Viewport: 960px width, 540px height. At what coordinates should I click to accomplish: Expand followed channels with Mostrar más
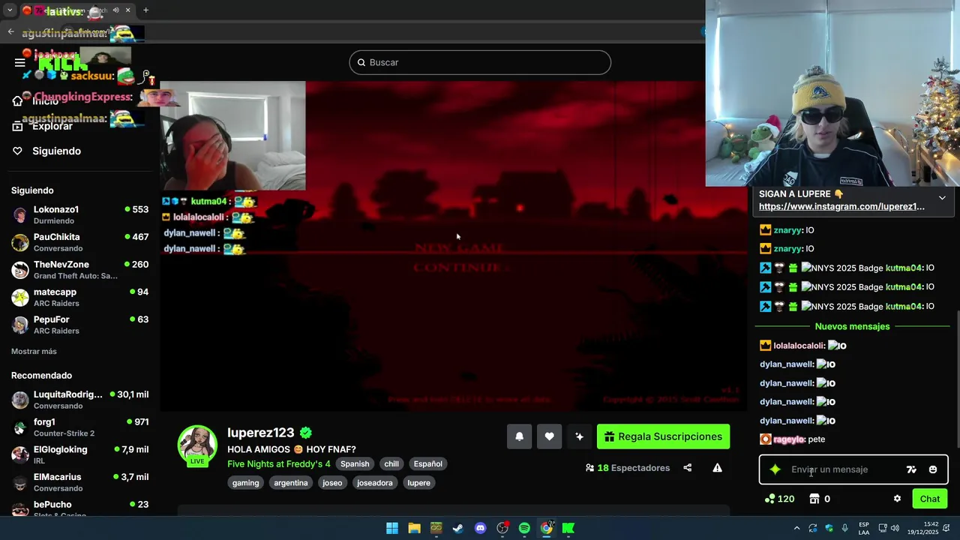point(34,351)
